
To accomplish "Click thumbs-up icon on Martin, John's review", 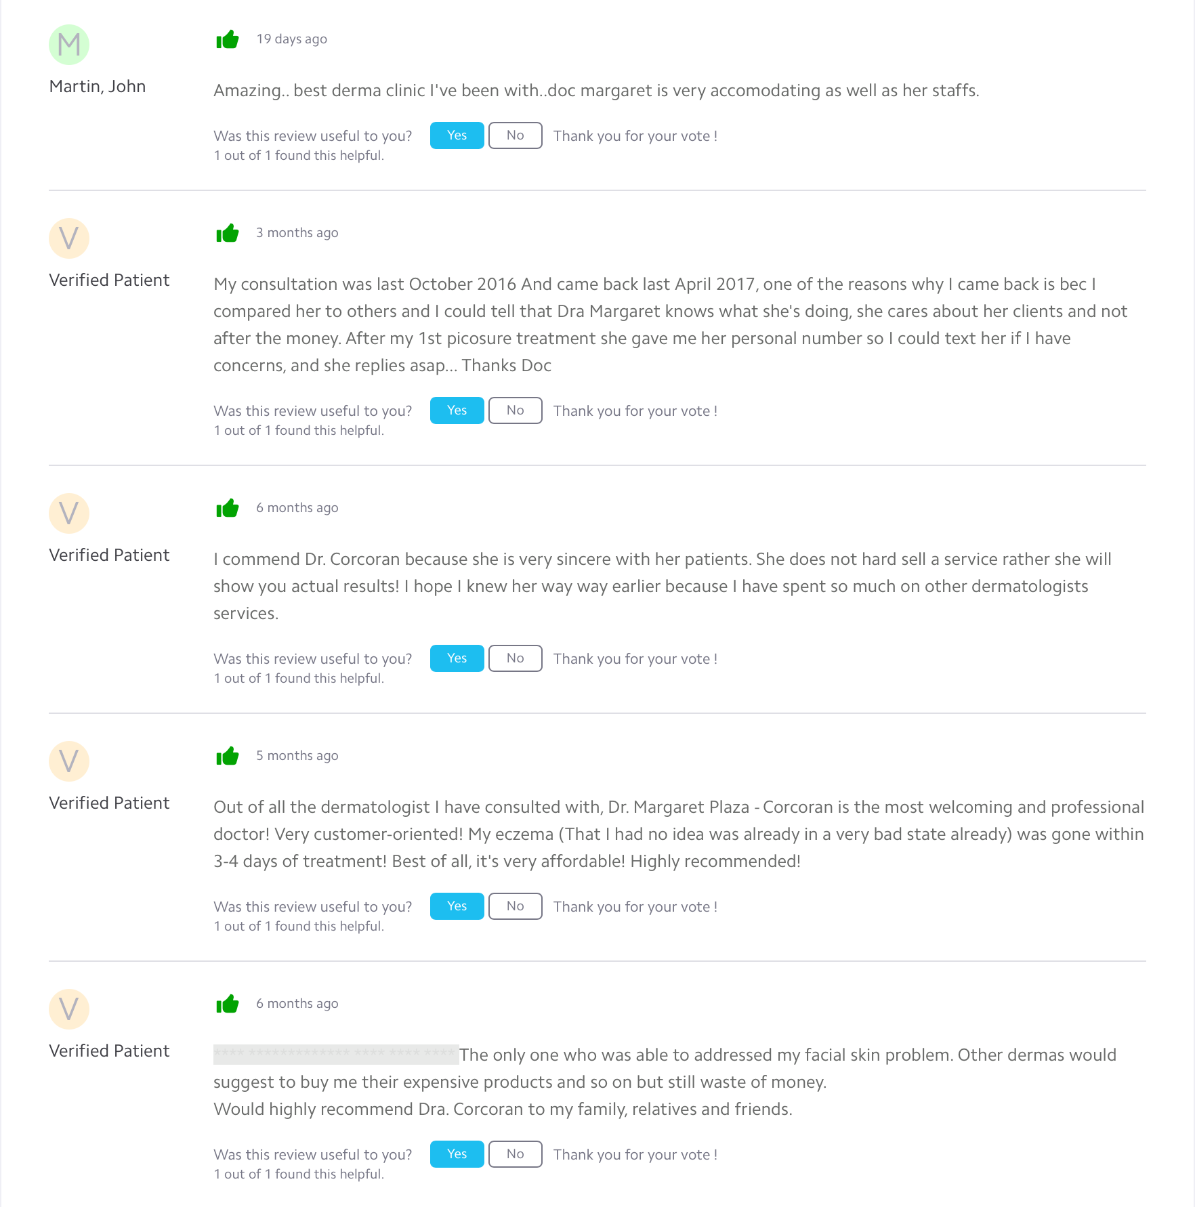I will (x=228, y=39).
